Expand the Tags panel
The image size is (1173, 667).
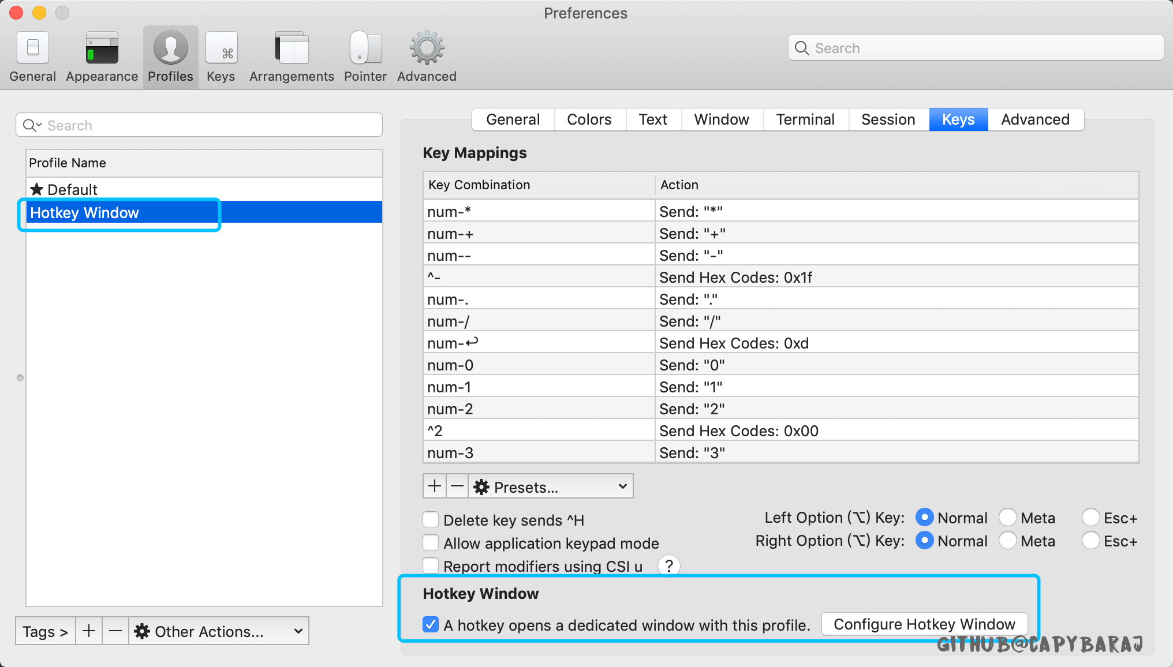point(45,631)
